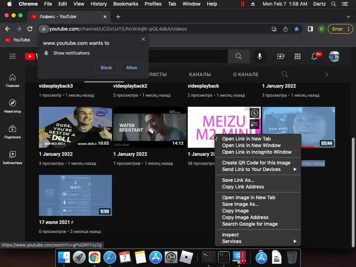Image resolution: width=356 pixels, height=267 pixels.
Task: Open the Create video camera icon
Action: [x=281, y=56]
